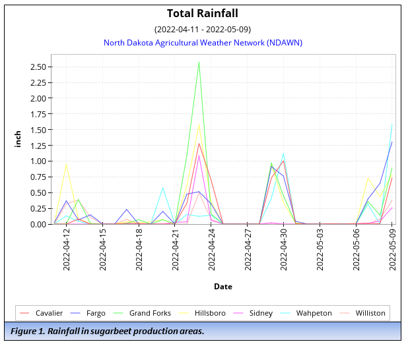The image size is (408, 344).
Task: Click the 2022-04-12 date axis label
Action: click(x=67, y=250)
